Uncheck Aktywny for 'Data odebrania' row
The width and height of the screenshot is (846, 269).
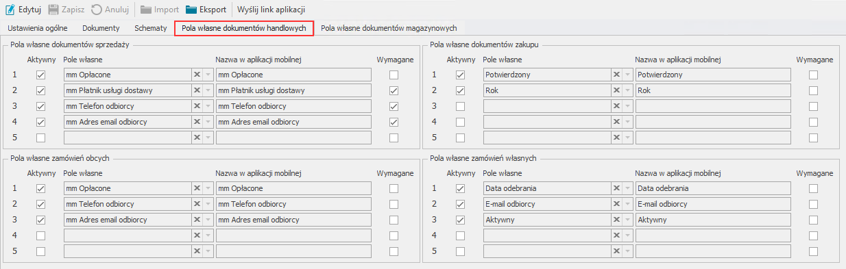(461, 188)
